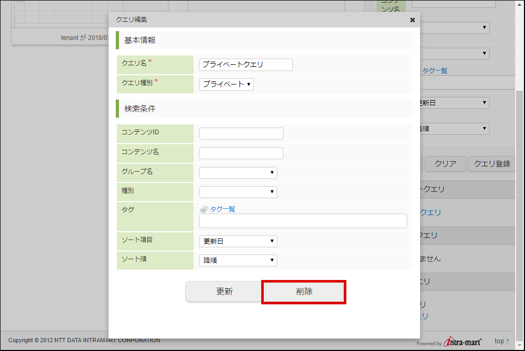This screenshot has height=351, width=525.
Task: Open the ソート順 dropdown showing 降順
Action: point(238,260)
